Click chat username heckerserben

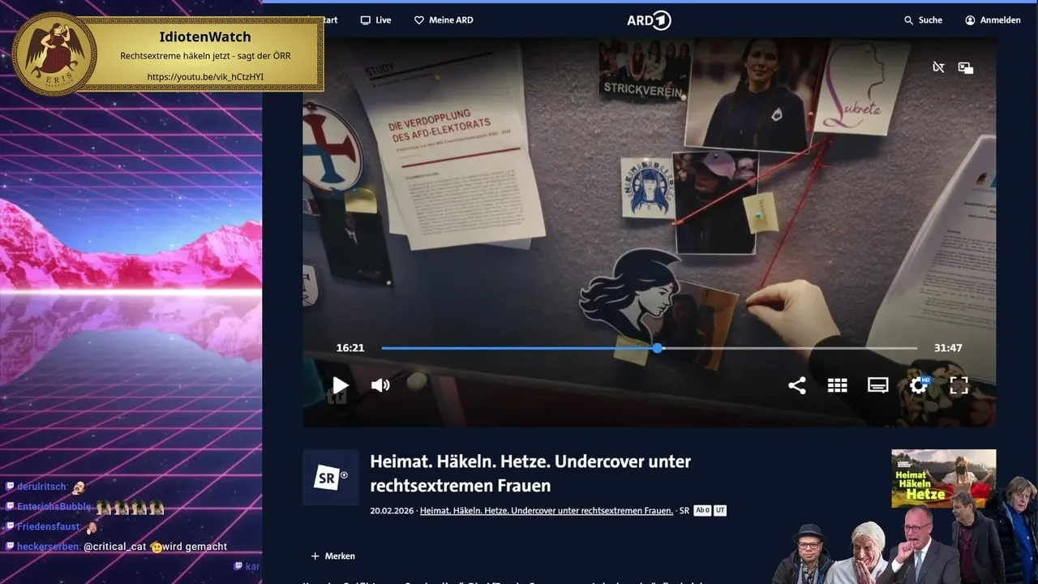pyautogui.click(x=48, y=547)
